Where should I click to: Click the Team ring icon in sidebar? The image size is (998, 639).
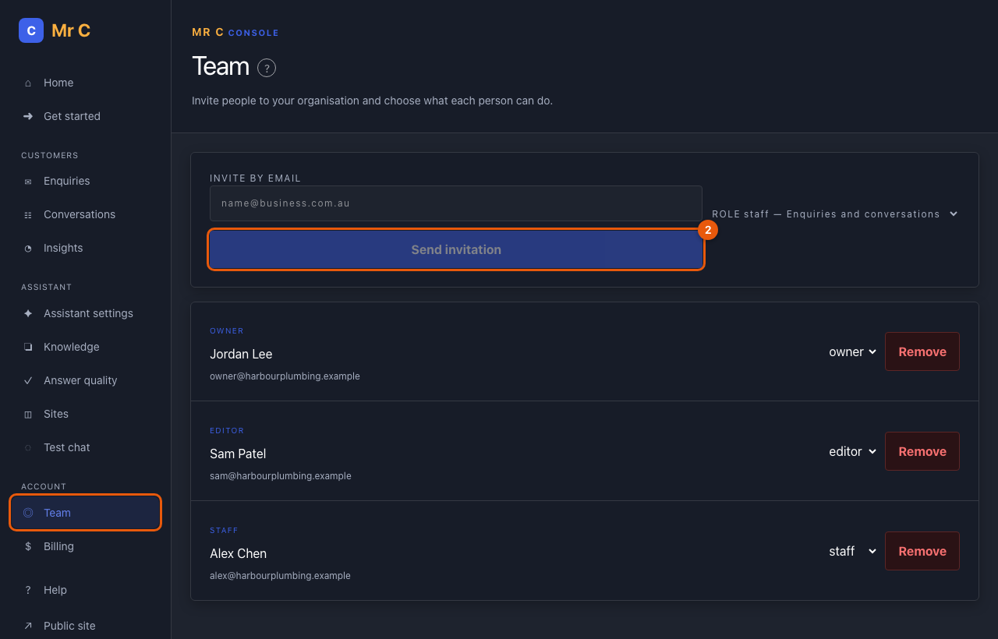tap(28, 513)
